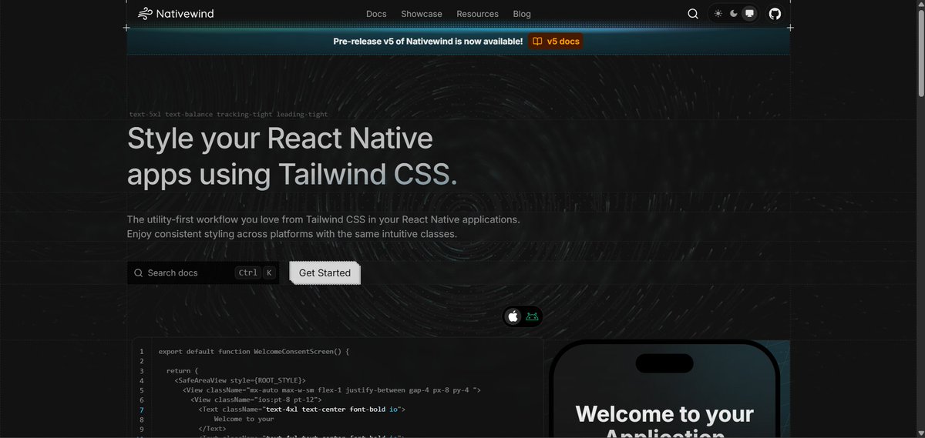This screenshot has width=925, height=438.
Task: Focus the Search docs field
Action: point(203,272)
